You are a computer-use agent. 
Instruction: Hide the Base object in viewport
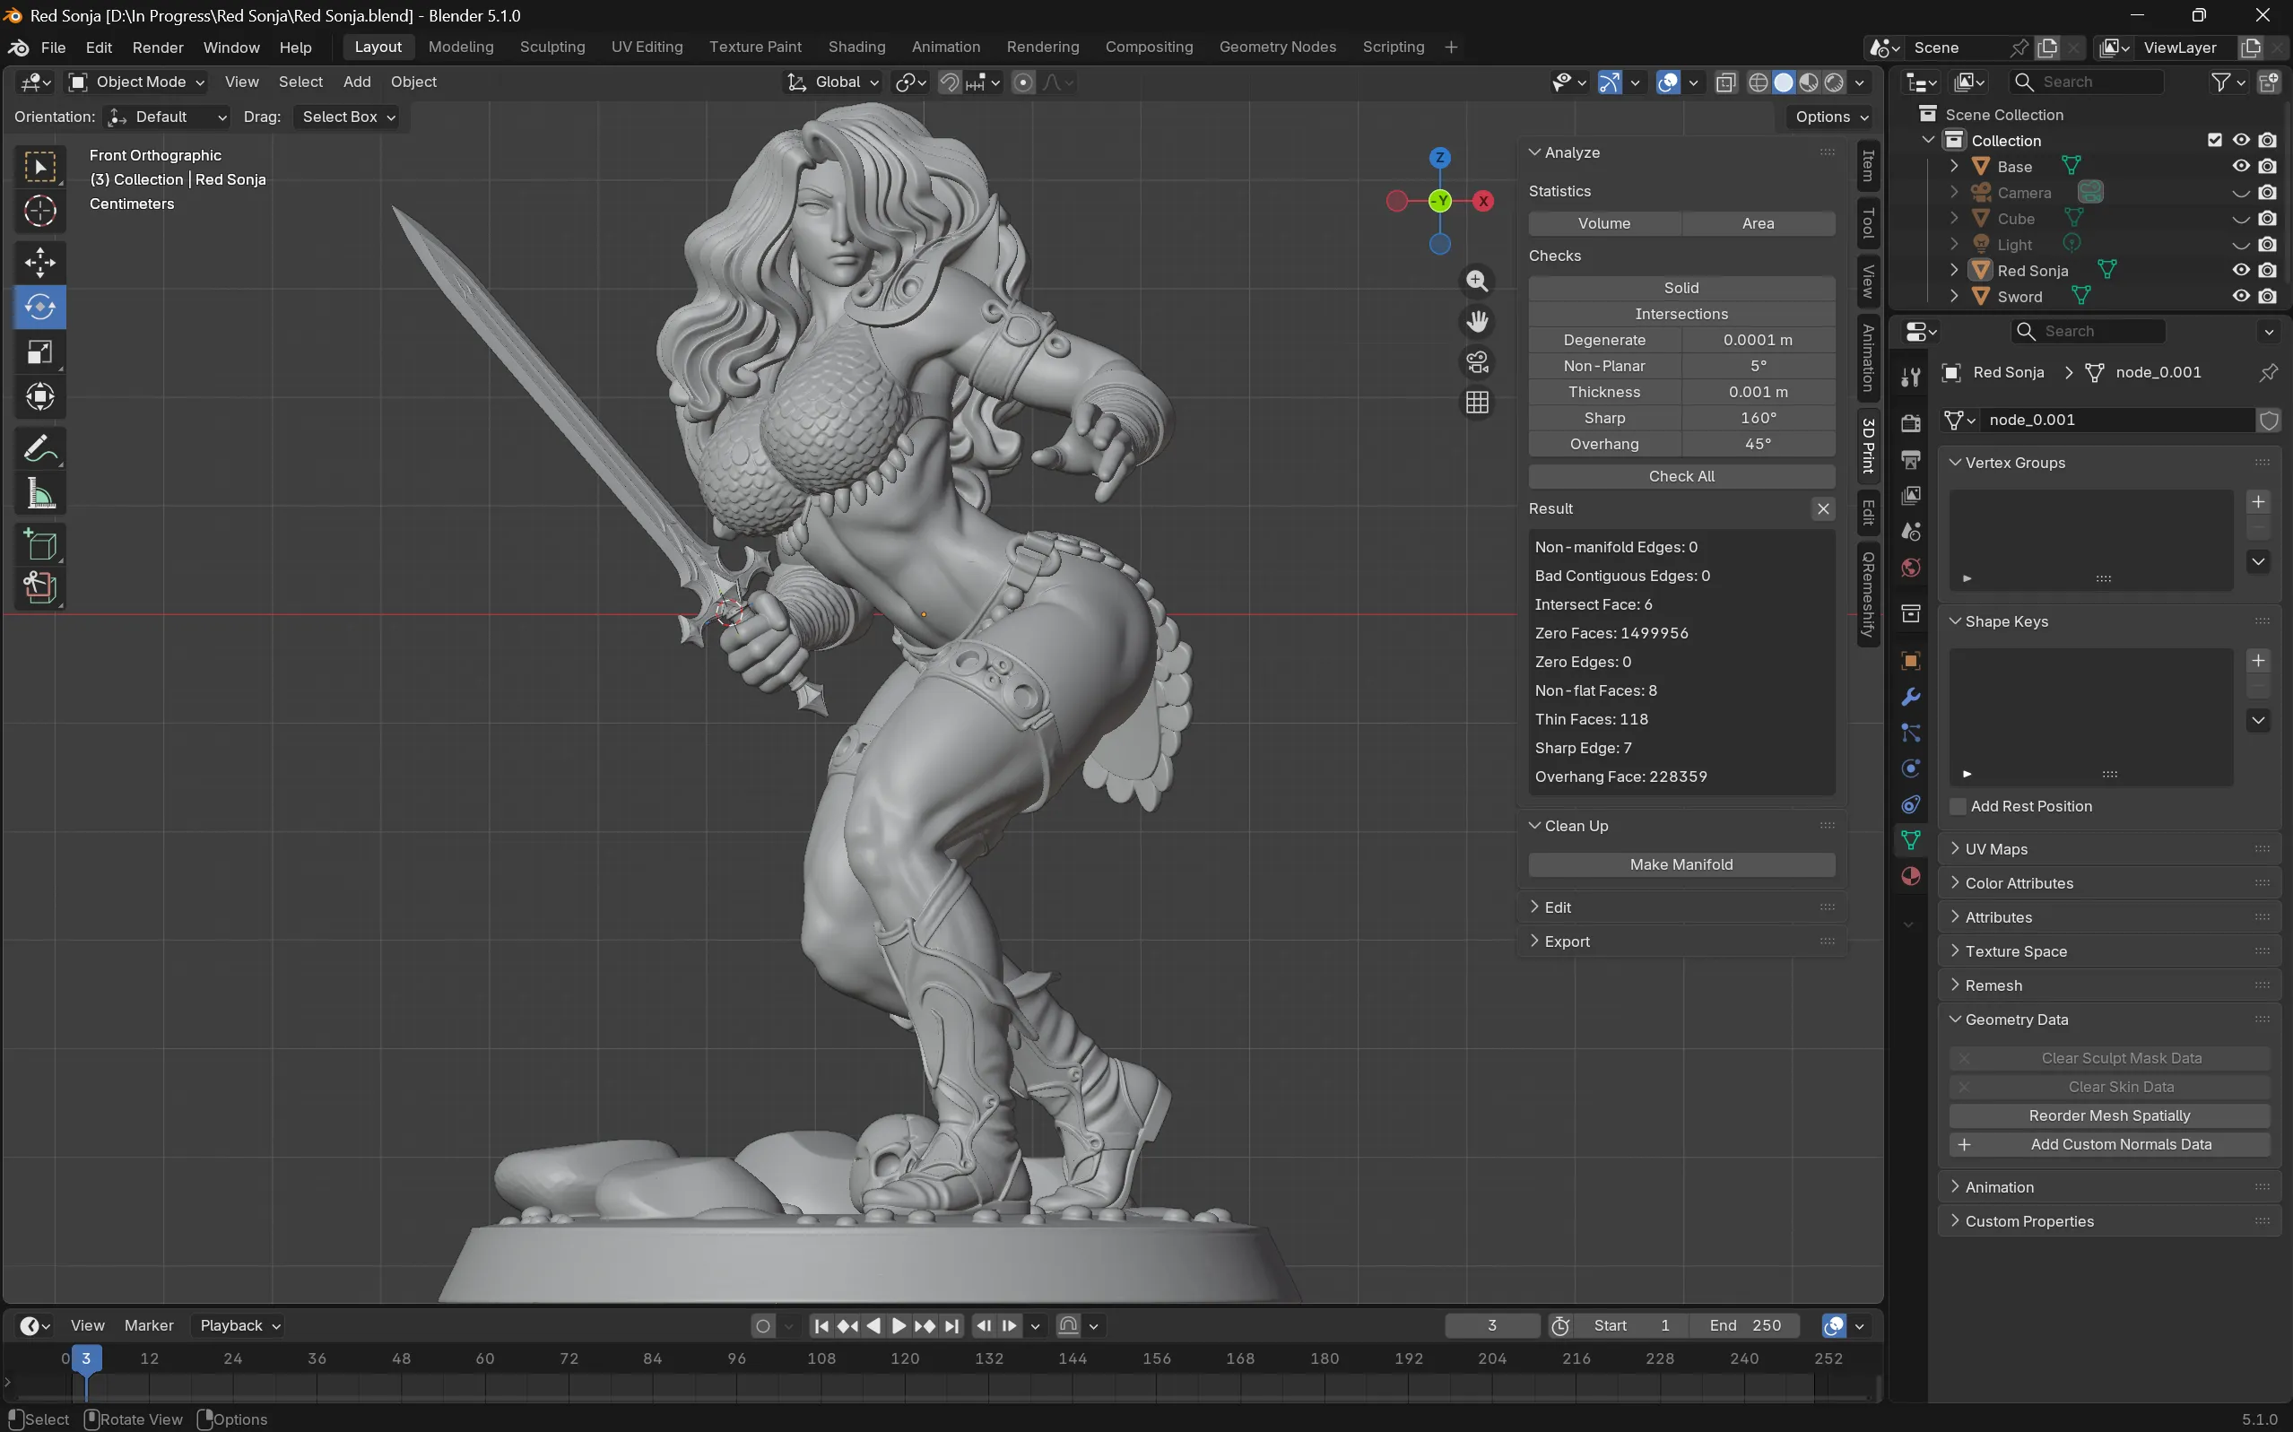[x=2241, y=166]
